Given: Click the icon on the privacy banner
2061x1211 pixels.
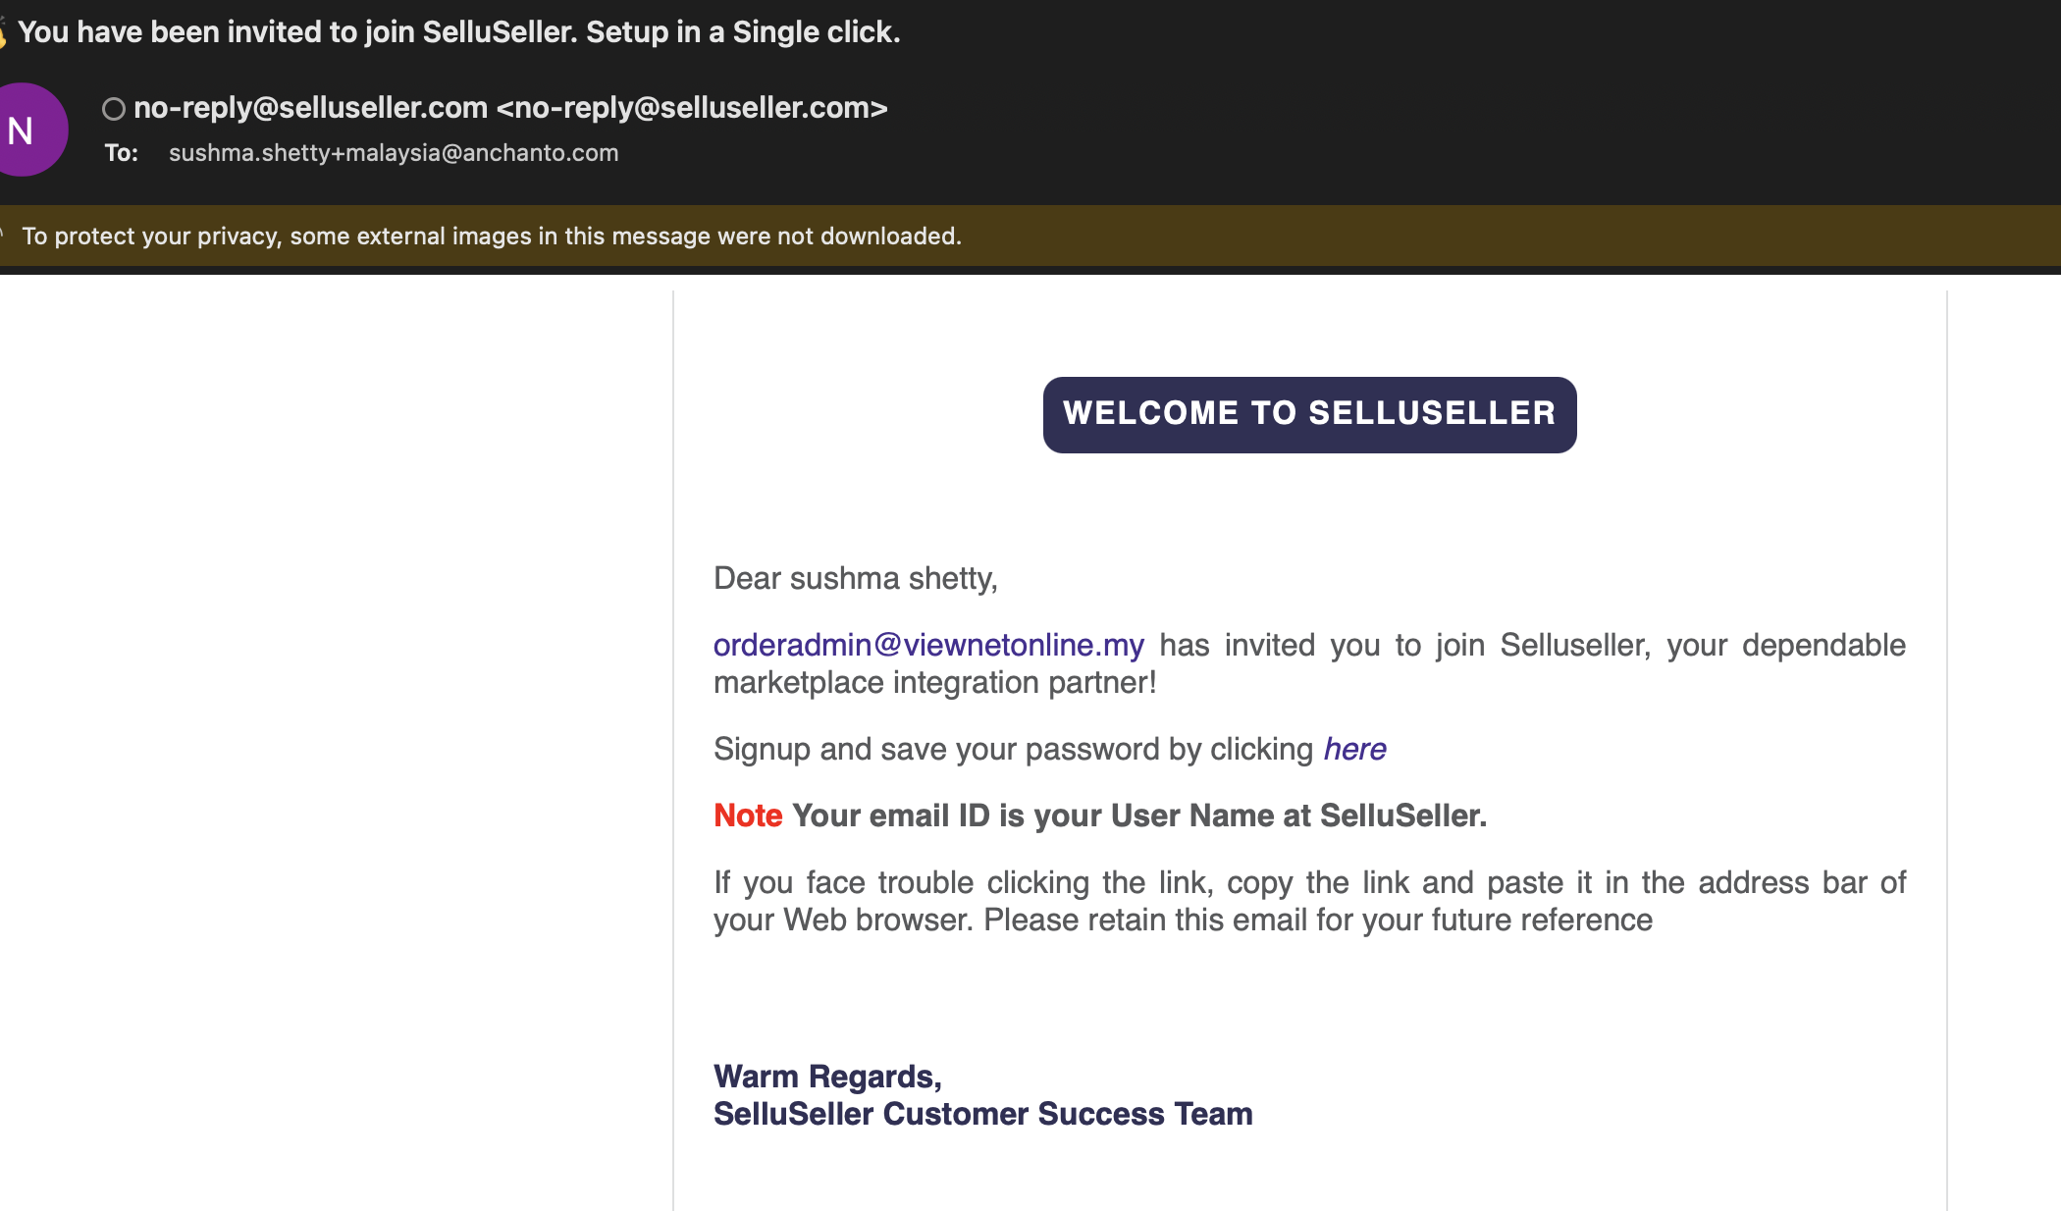Looking at the screenshot, I should (x=3, y=236).
